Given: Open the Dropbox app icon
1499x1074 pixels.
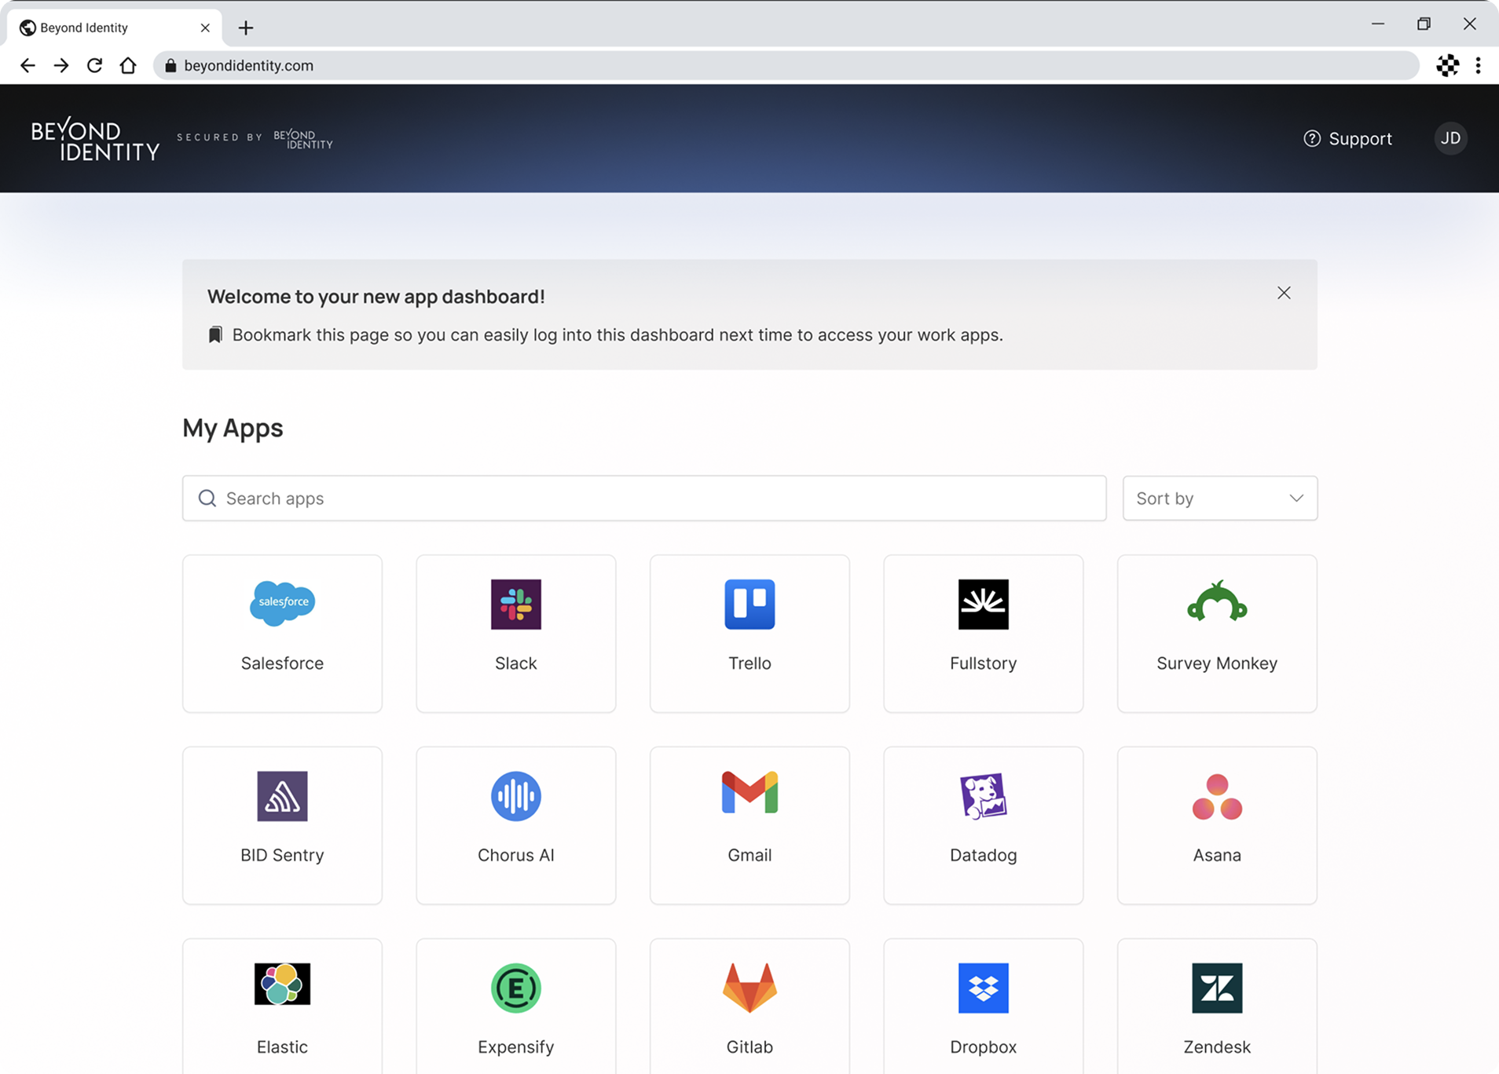Looking at the screenshot, I should (983, 988).
